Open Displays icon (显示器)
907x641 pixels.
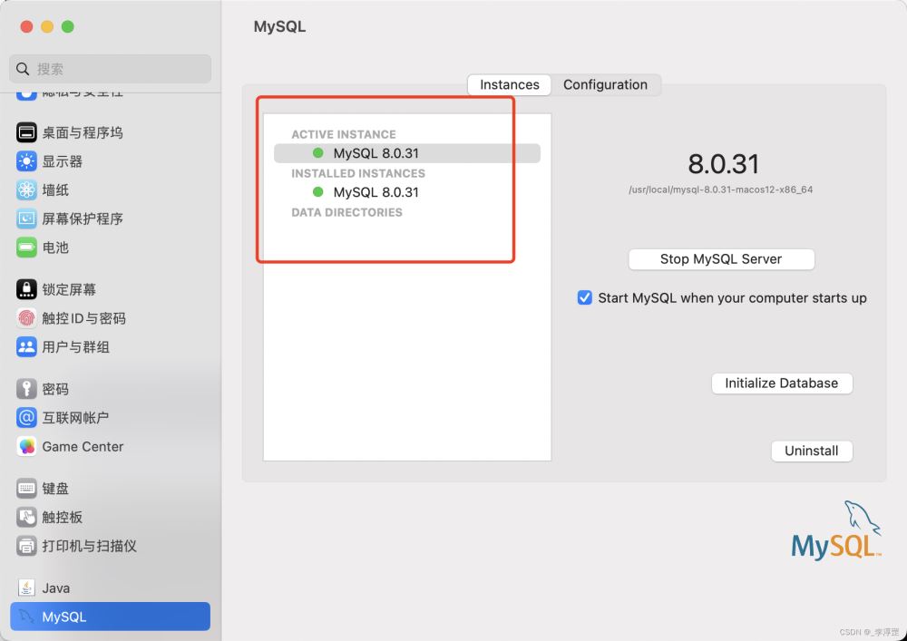26,161
